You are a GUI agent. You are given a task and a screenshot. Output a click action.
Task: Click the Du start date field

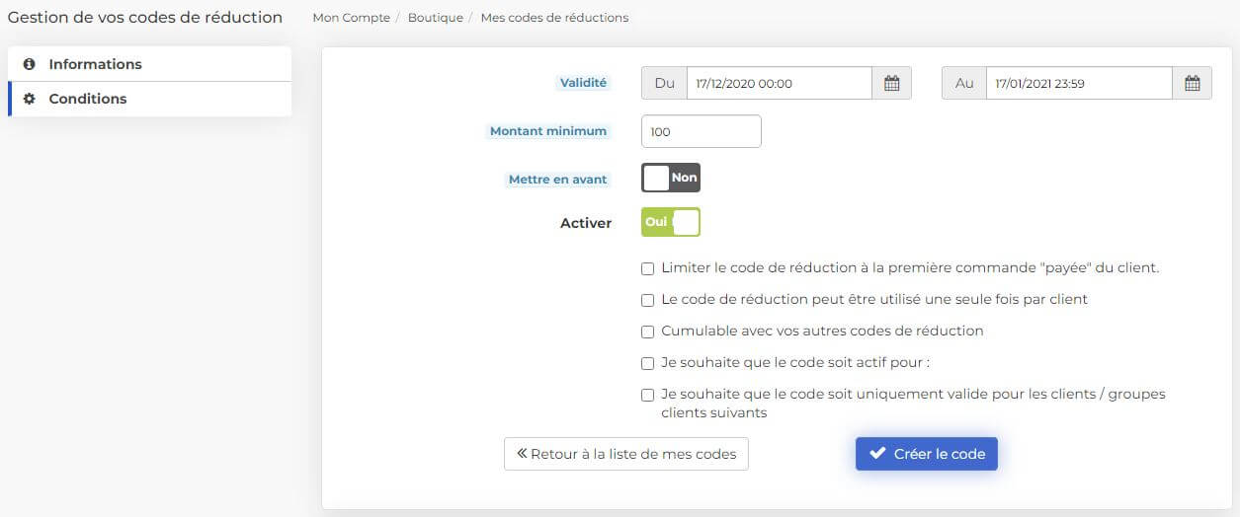click(780, 84)
